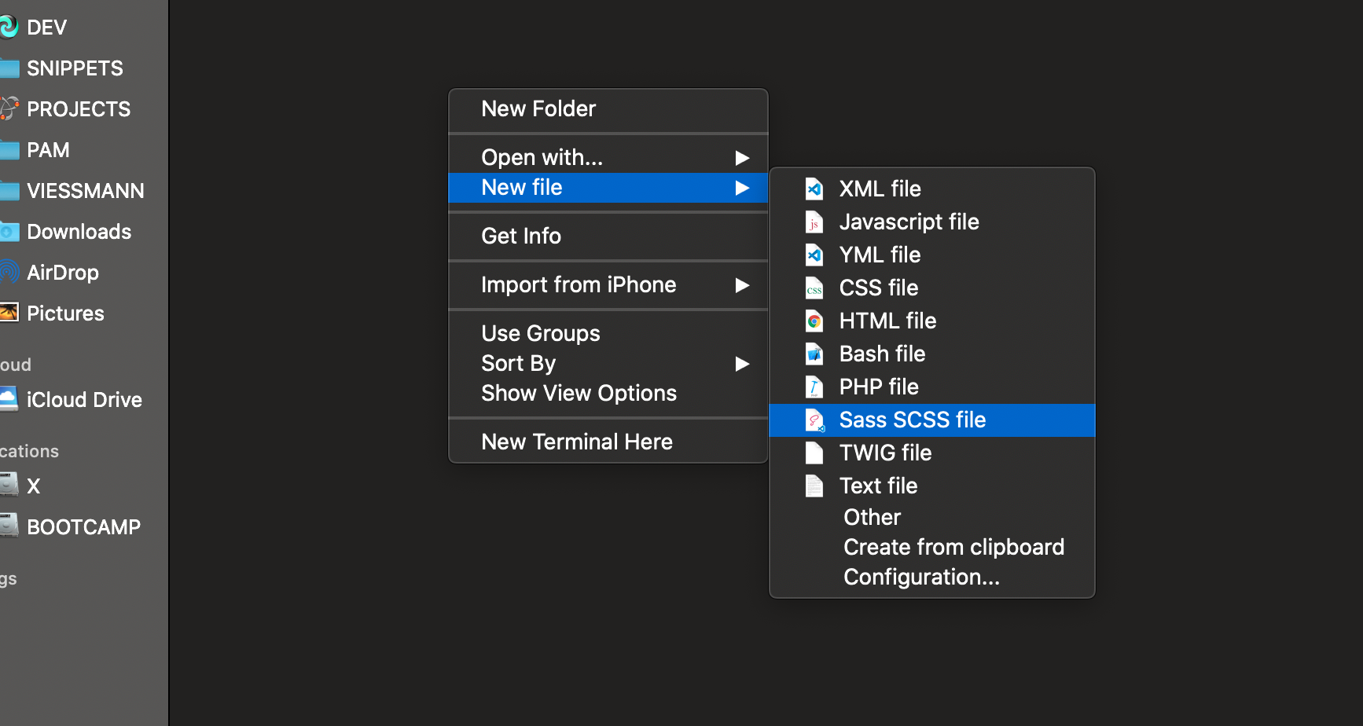Toggle Use Groups in context menu
Image resolution: width=1363 pixels, height=726 pixels.
point(541,334)
